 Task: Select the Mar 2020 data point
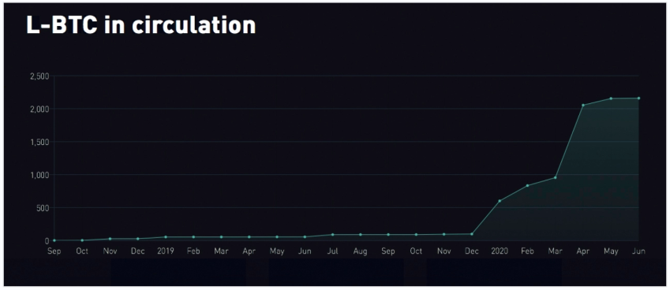[555, 177]
